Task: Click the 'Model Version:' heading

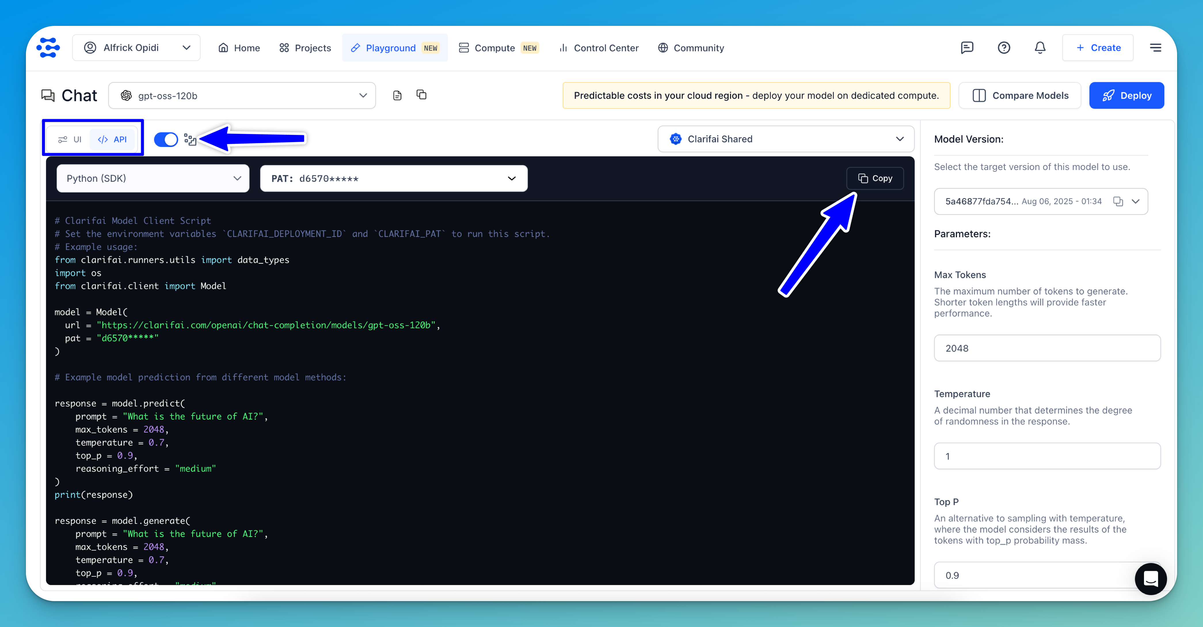Action: tap(968, 139)
